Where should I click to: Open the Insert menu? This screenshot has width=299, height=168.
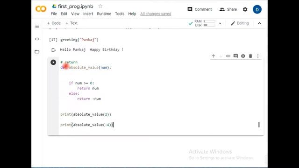click(x=88, y=14)
